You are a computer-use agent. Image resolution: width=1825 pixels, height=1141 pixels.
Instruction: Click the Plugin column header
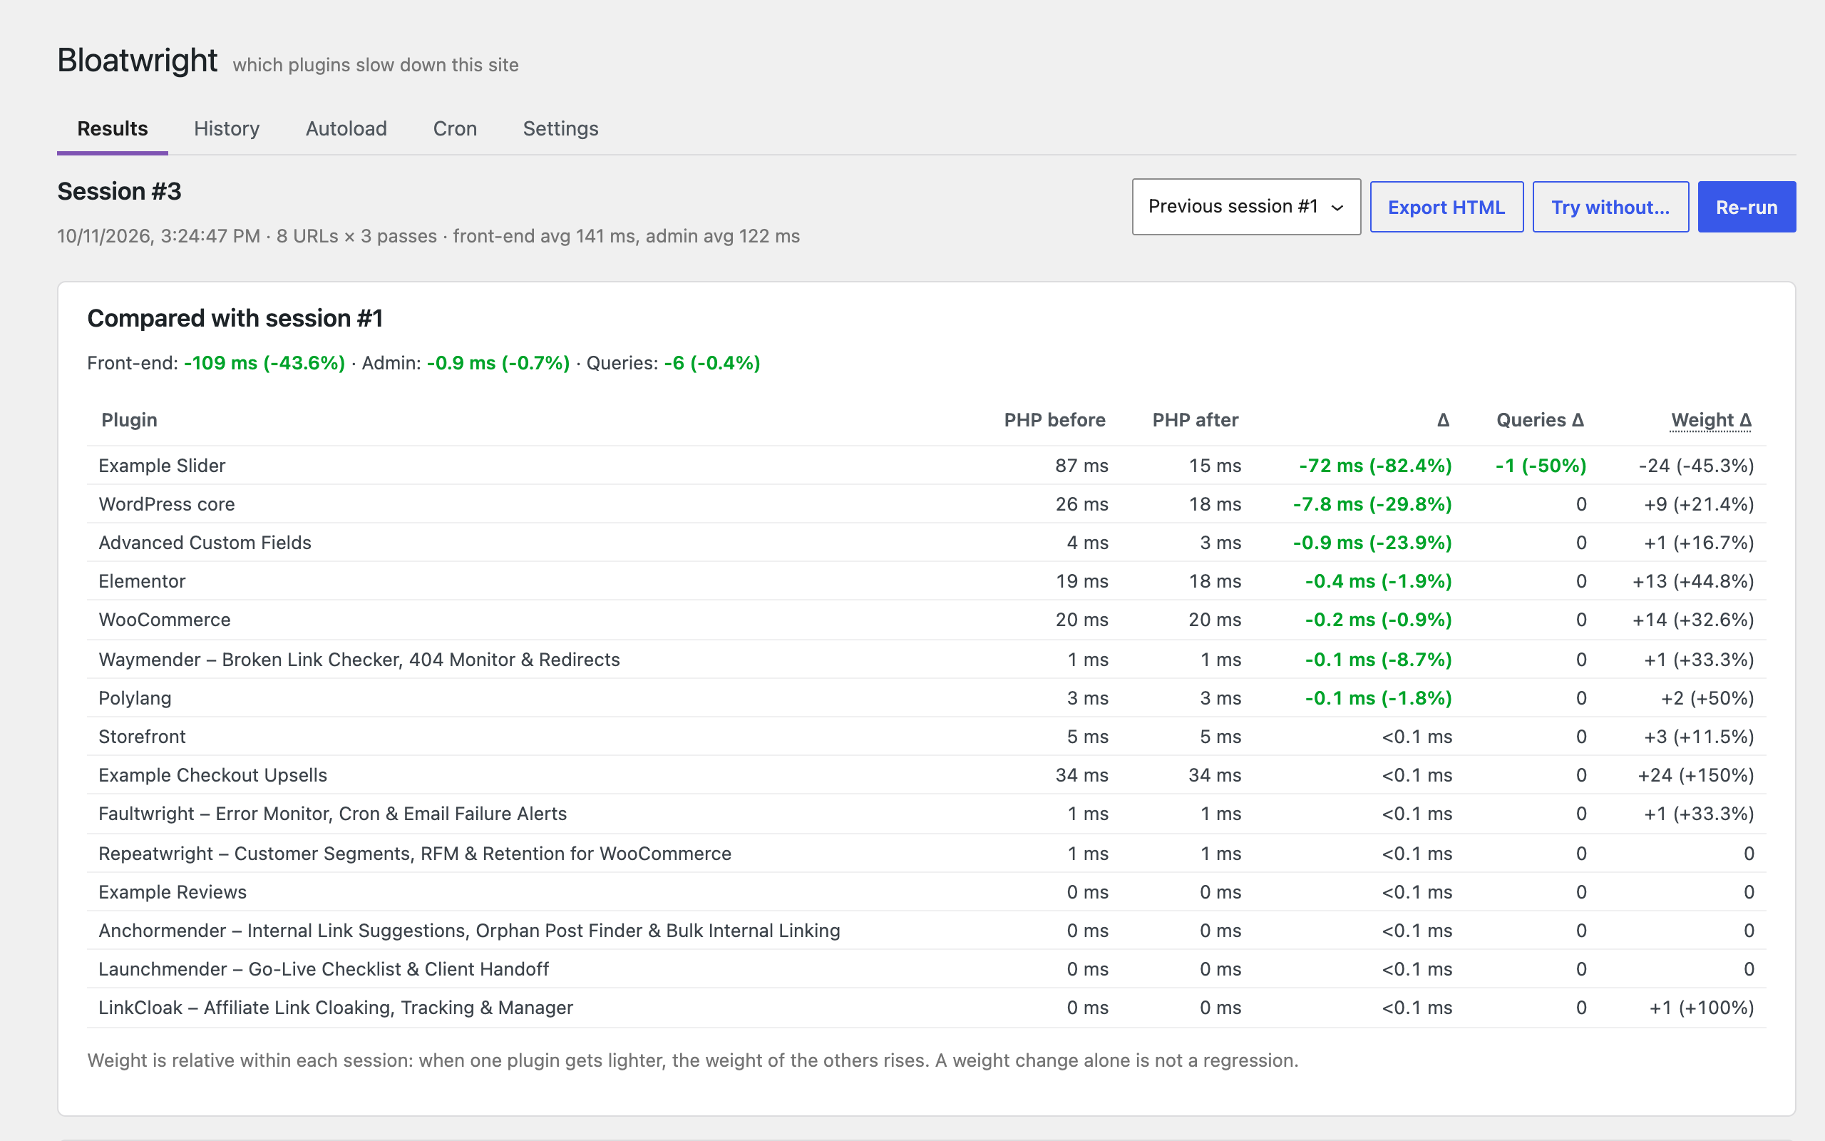coord(129,420)
